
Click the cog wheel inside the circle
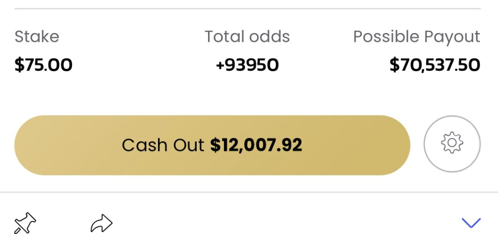point(452,143)
